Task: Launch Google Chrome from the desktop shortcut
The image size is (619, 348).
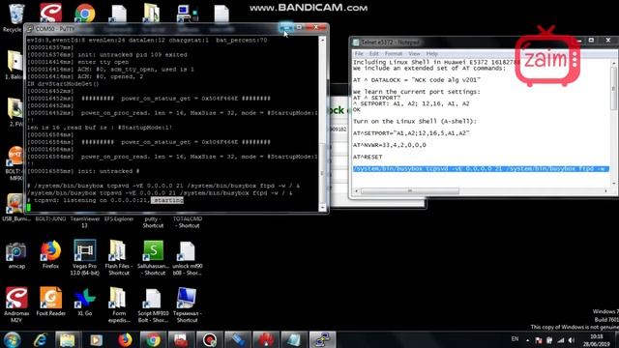Action: [x=85, y=13]
